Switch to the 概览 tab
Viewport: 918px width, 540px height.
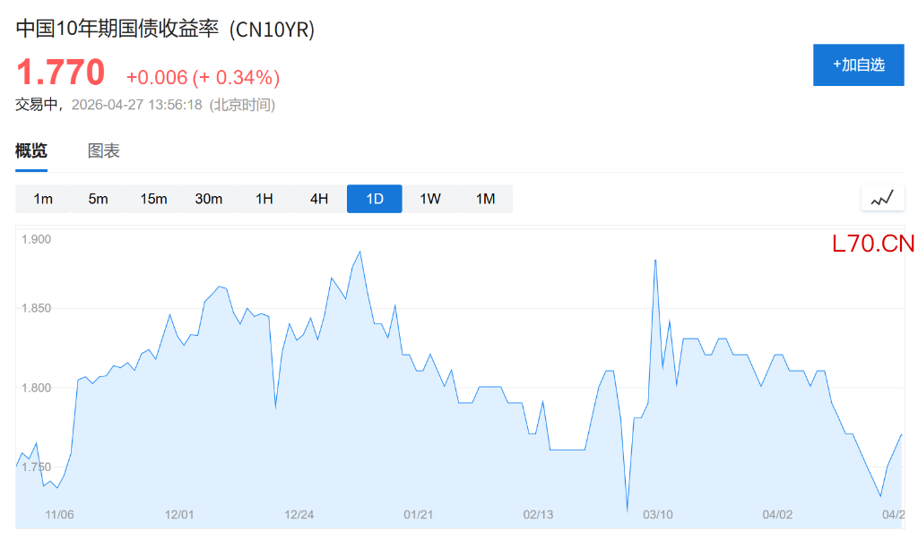31,151
